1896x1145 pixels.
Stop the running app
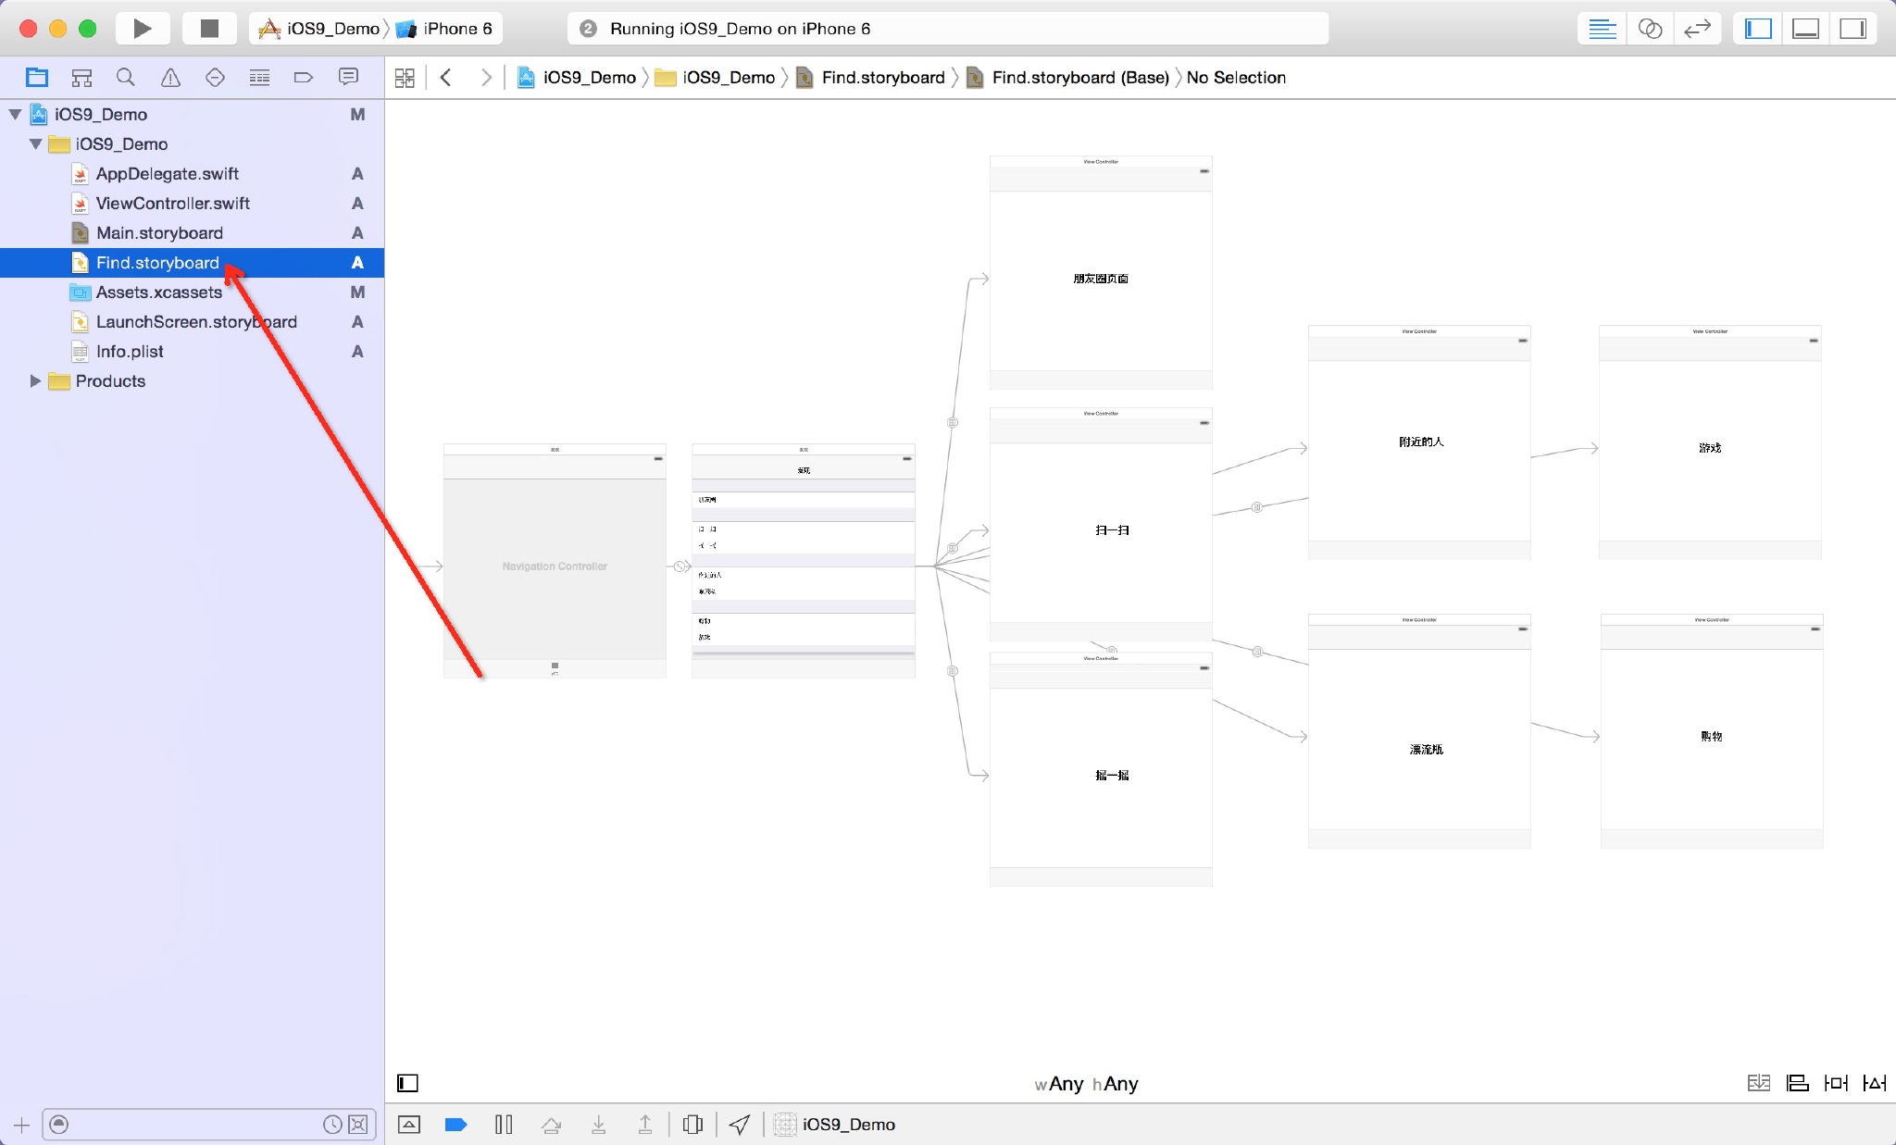click(x=209, y=29)
